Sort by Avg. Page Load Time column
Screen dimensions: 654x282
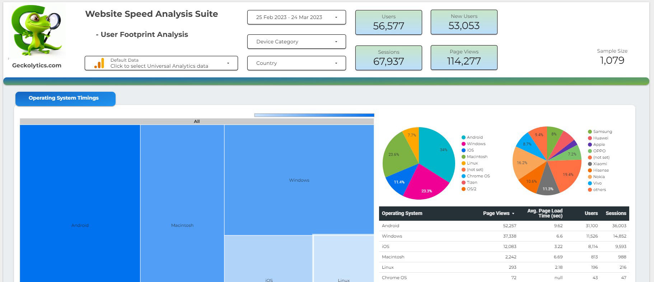tap(545, 213)
